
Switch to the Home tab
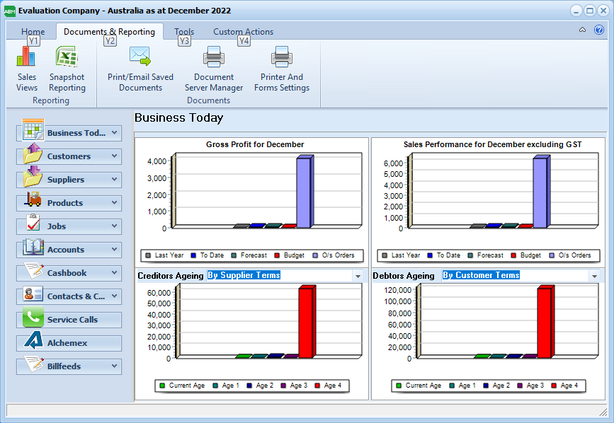[33, 32]
